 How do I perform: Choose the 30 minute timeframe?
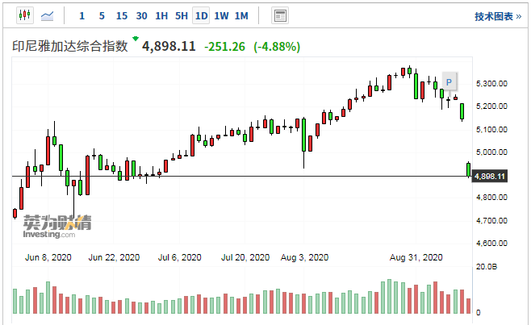141,15
